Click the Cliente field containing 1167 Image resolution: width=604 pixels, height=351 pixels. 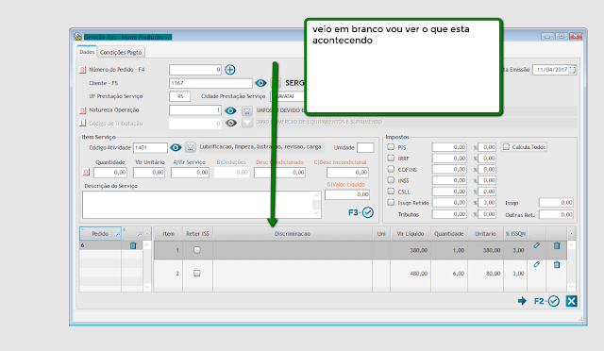(x=210, y=83)
